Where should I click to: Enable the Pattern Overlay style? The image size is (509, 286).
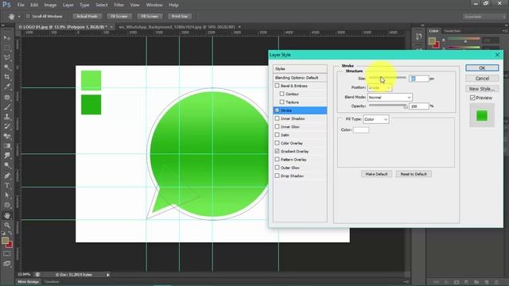[277, 159]
